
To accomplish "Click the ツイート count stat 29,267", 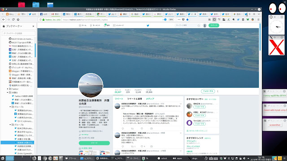I will pos(118,91).
